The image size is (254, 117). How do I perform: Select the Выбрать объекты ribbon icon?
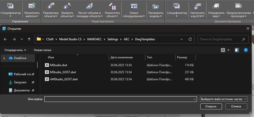(67, 6)
